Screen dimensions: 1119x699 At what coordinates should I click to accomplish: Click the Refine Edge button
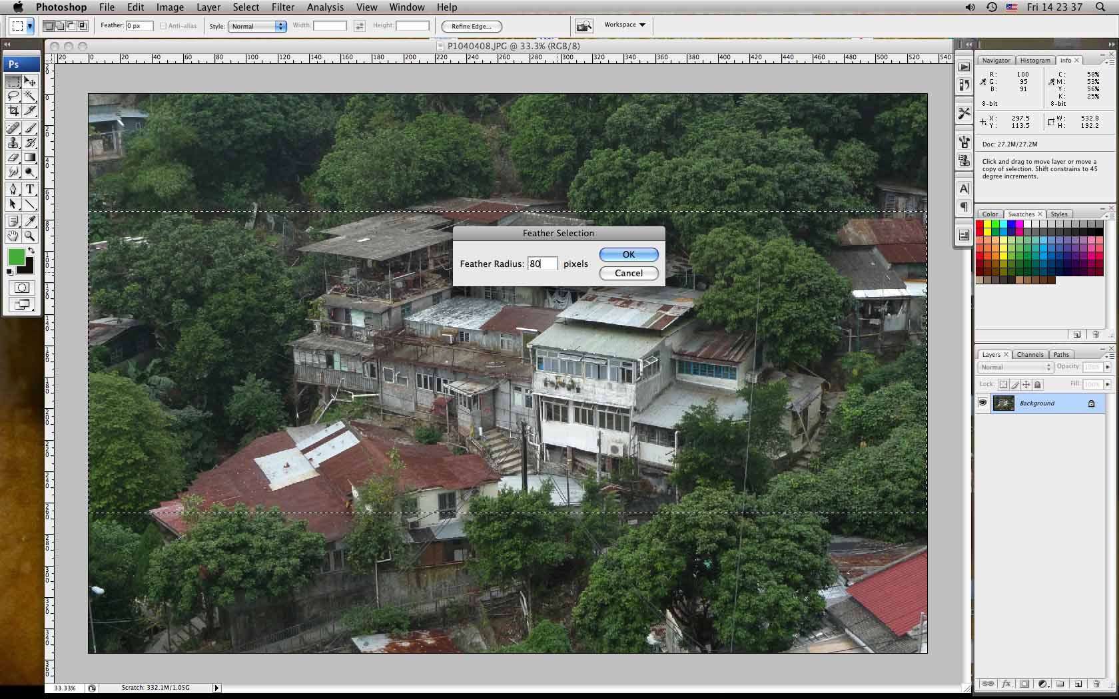click(x=472, y=26)
